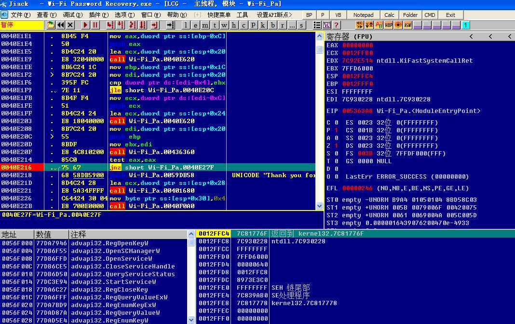Launch Calc from the toolbar

tap(389, 15)
